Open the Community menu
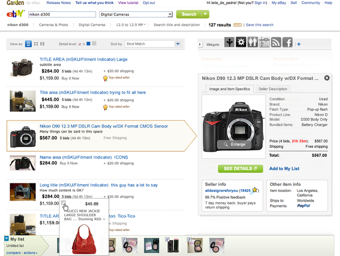The height and width of the screenshot is (256, 340). coord(311,3)
